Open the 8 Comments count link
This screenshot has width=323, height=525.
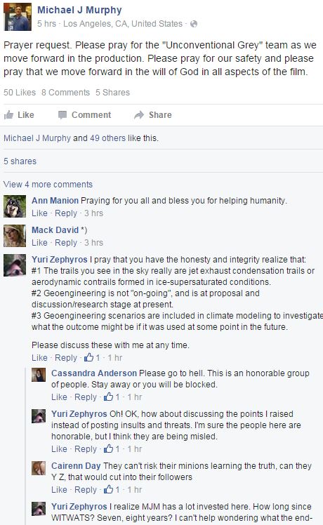(66, 93)
